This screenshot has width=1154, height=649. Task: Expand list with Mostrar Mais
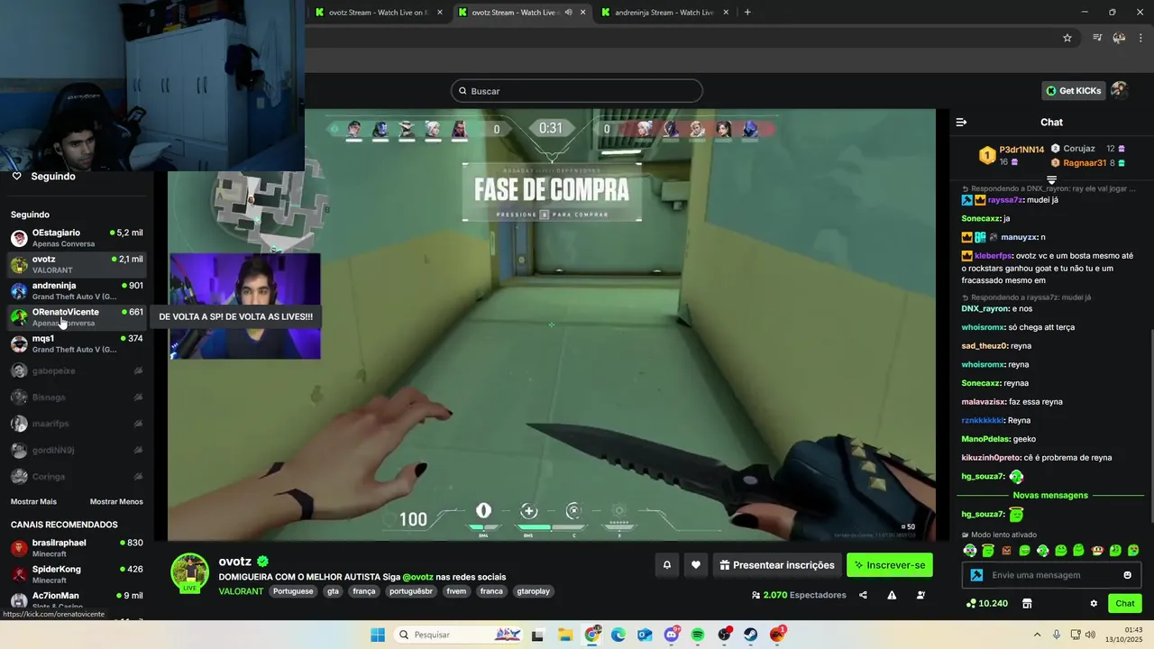(33, 501)
